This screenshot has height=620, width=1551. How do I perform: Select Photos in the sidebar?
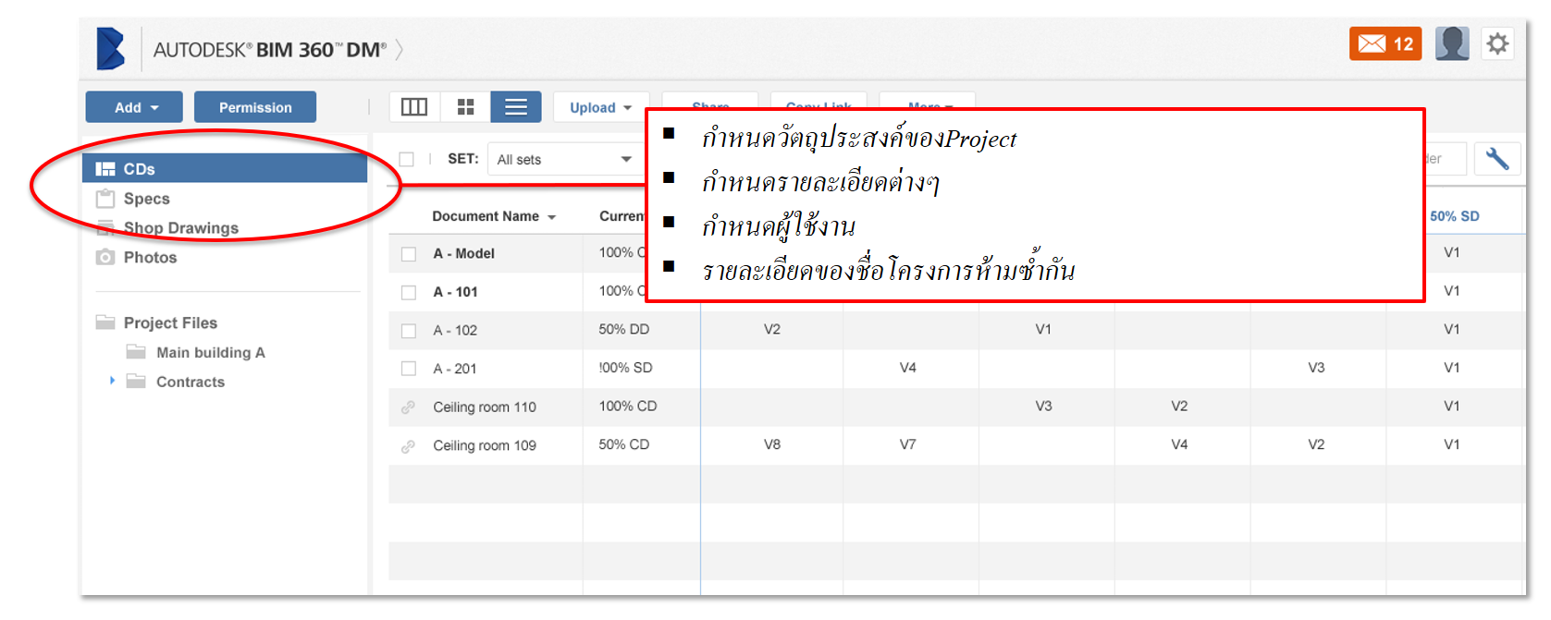150,258
